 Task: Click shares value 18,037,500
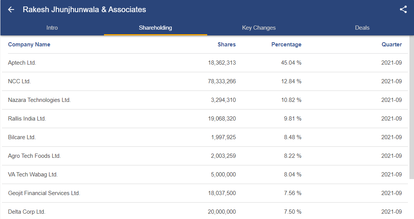222,193
